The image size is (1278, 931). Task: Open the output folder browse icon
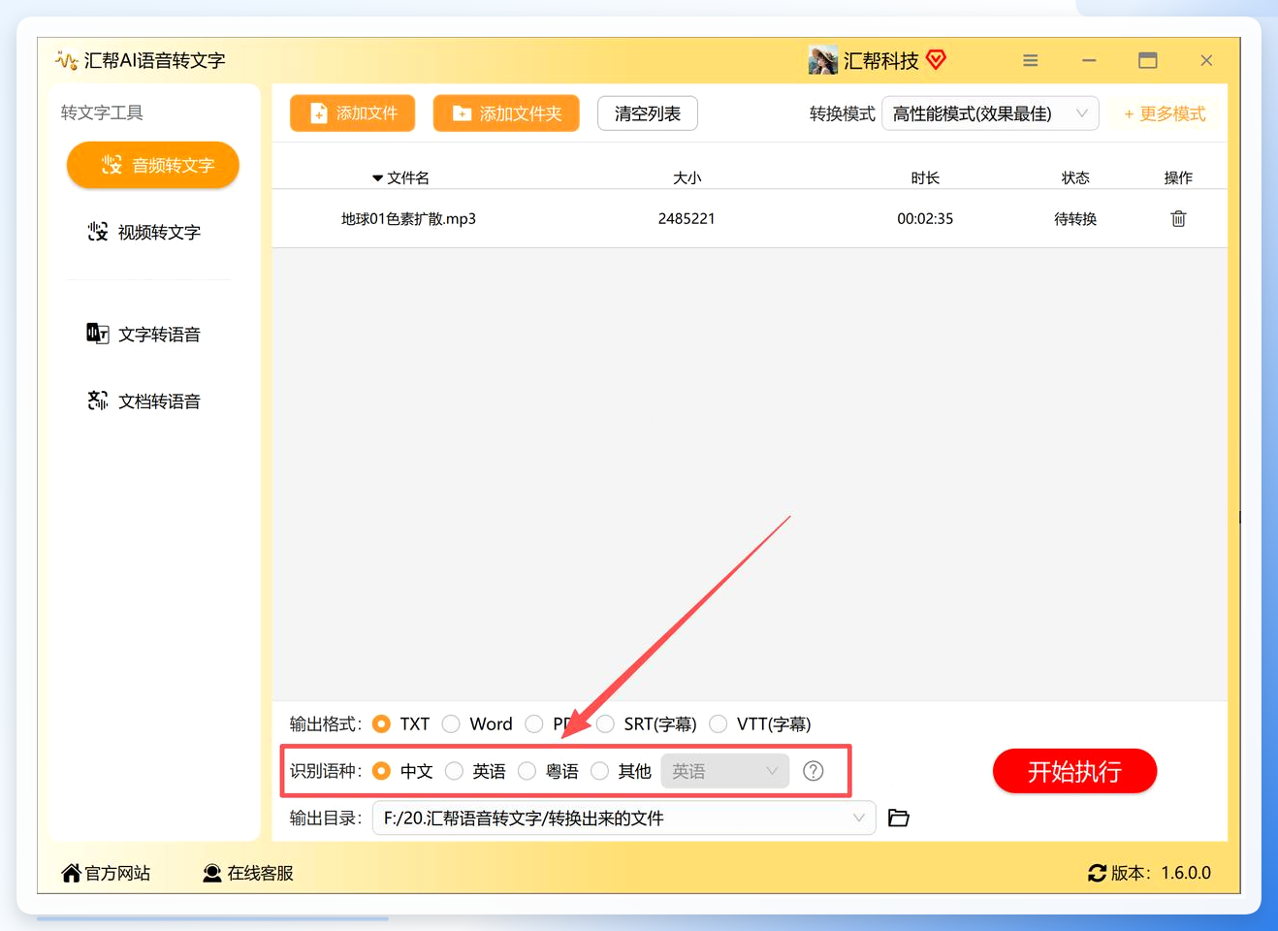tap(899, 818)
